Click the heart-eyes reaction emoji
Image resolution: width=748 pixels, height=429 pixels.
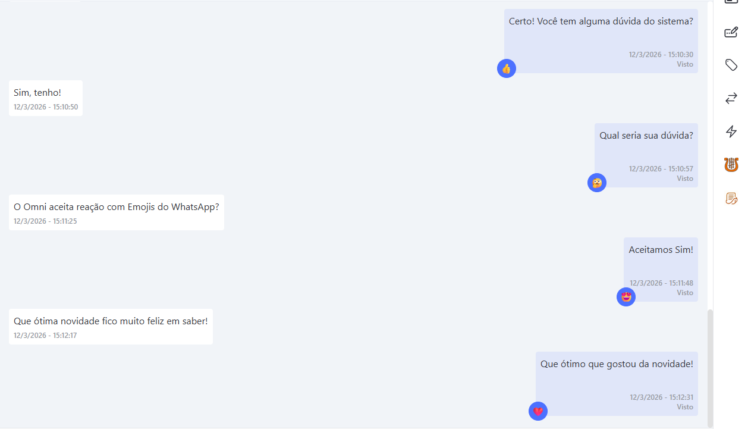(626, 297)
